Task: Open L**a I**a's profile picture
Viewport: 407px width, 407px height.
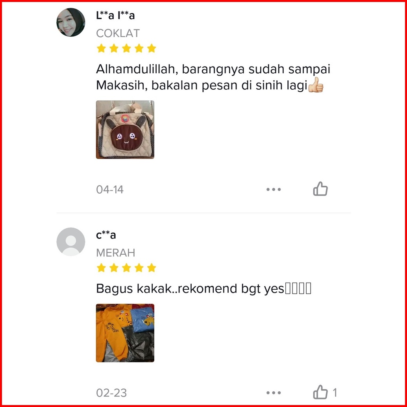Action: tap(70, 22)
